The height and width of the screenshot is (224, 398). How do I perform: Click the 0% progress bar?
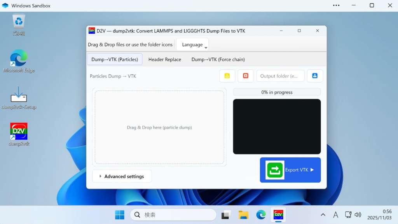click(277, 92)
